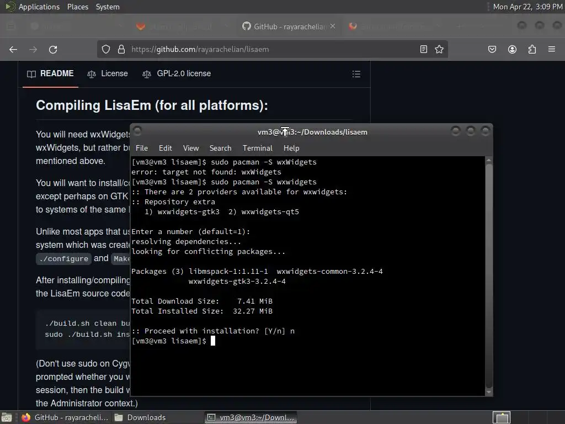Click terminal text 'Enter a number (default=1):'
Image resolution: width=565 pixels, height=424 pixels.
190,231
